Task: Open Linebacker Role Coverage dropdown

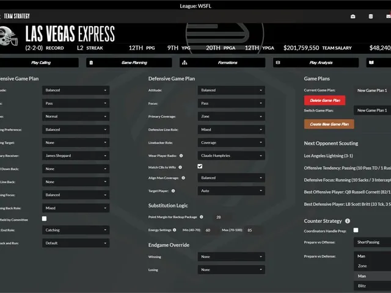Action: (x=232, y=142)
